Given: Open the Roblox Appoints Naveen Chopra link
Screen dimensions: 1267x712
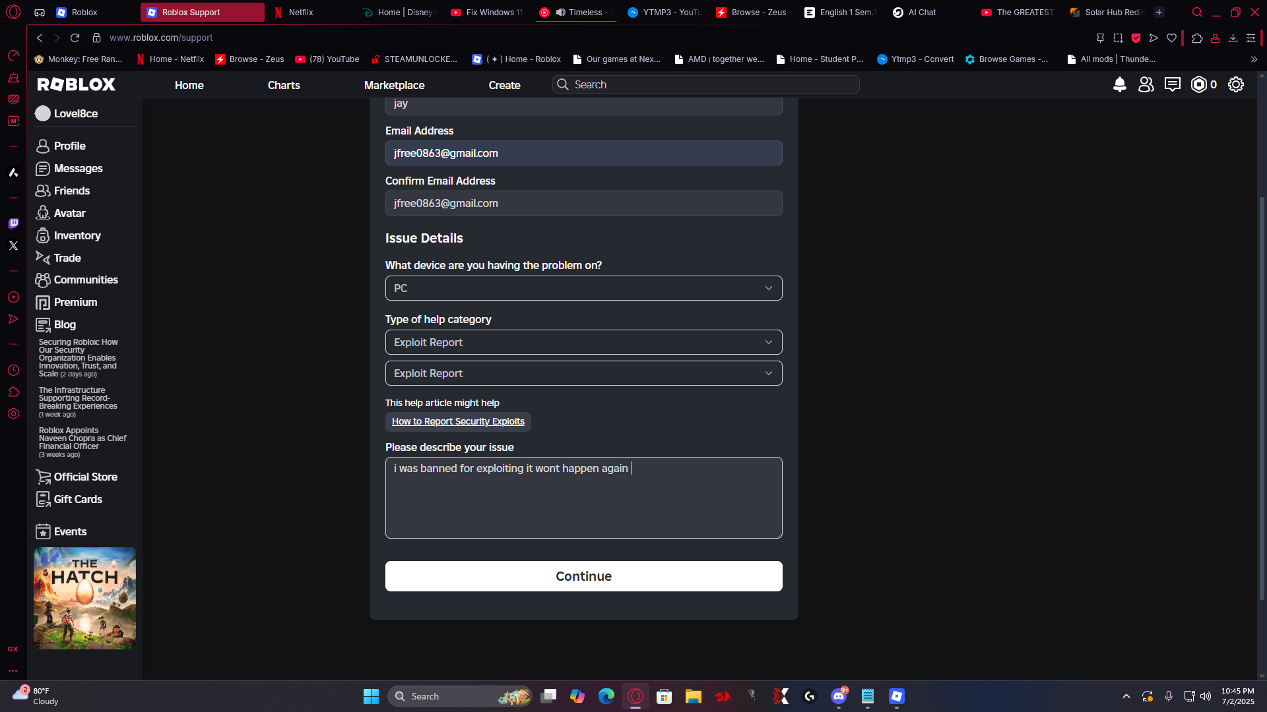Looking at the screenshot, I should [x=82, y=442].
